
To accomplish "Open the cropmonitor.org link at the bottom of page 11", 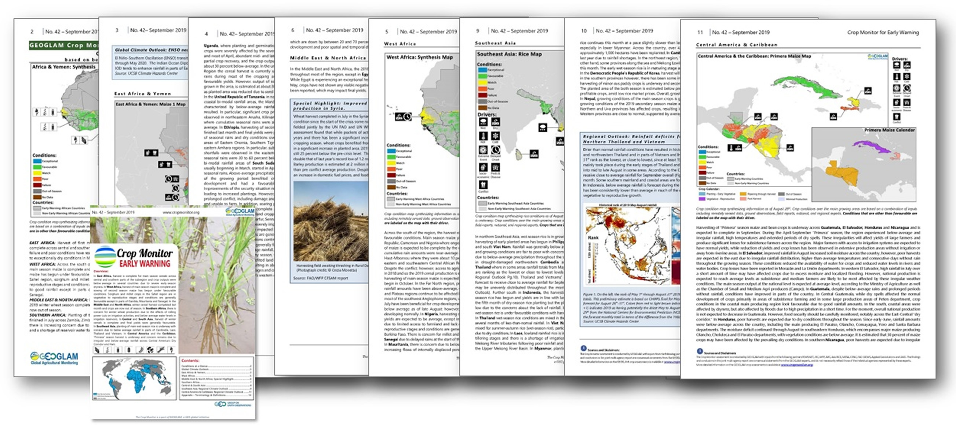I will pos(796,365).
